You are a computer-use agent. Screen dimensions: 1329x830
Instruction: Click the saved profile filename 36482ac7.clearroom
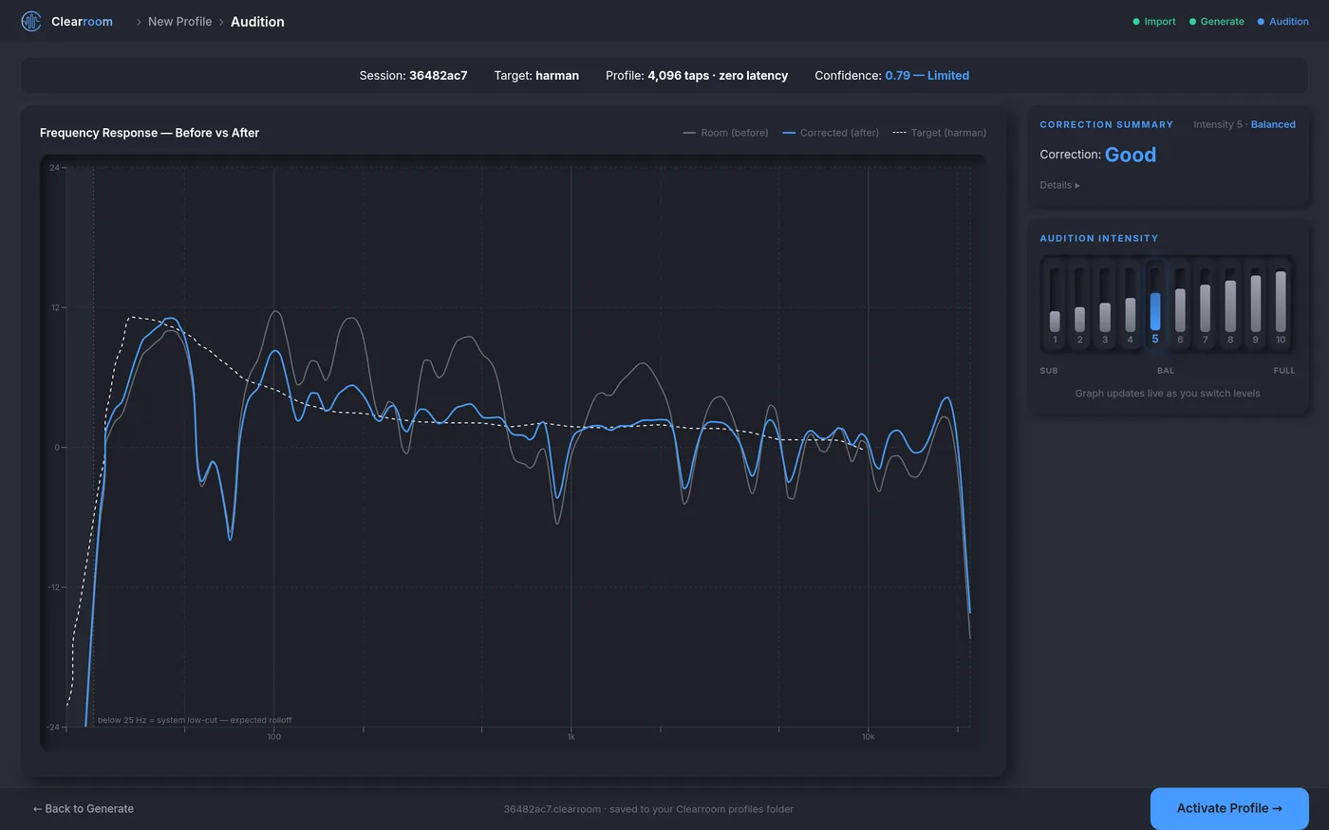552,809
